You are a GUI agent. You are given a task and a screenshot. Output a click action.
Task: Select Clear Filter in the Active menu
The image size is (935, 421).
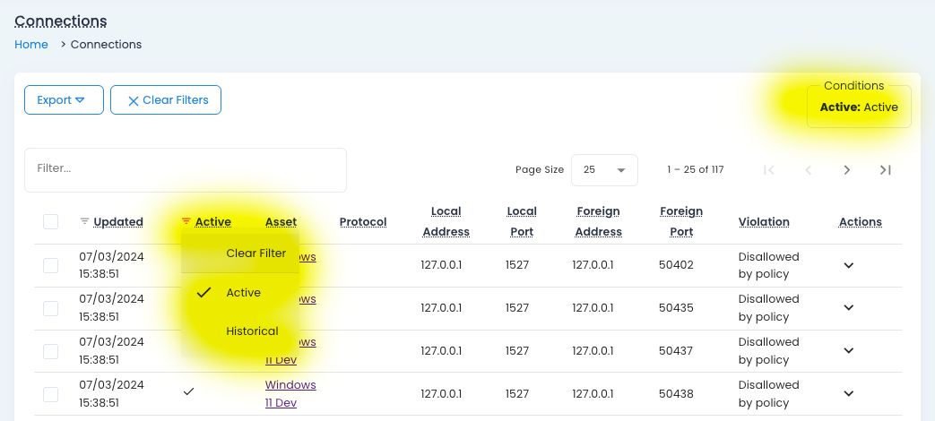(255, 253)
